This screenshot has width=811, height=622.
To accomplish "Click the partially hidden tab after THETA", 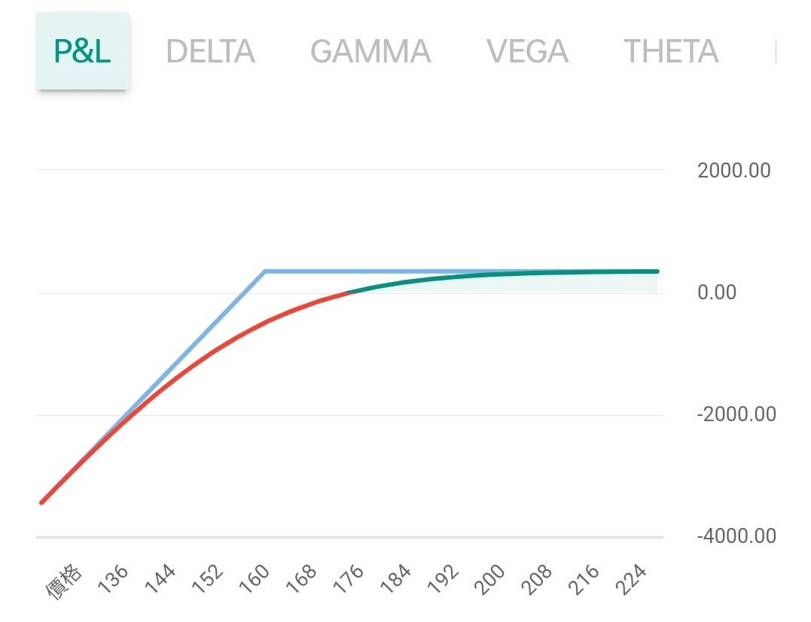I will pyautogui.click(x=774, y=51).
